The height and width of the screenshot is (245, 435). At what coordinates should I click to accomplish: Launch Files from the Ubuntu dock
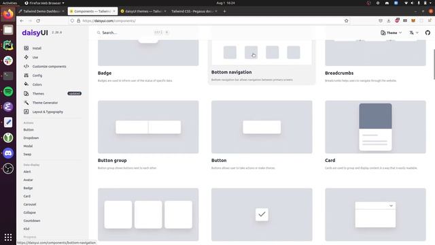8,30
